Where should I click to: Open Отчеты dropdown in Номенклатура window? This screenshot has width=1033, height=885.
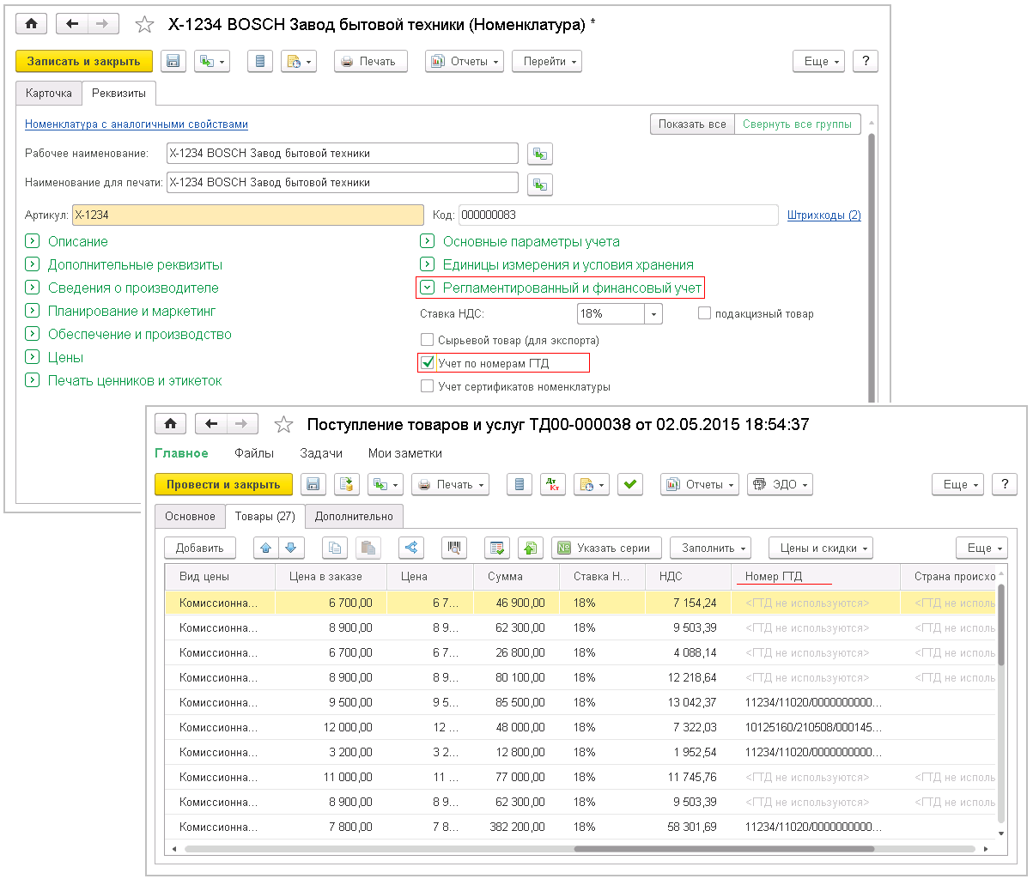point(465,61)
